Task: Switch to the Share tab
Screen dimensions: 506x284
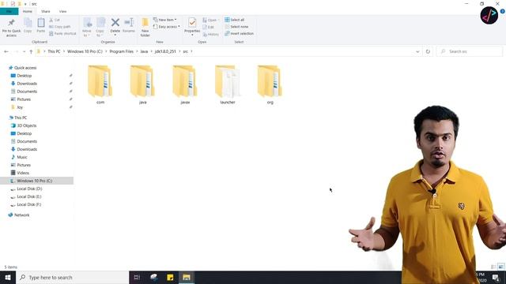Action: [46, 11]
